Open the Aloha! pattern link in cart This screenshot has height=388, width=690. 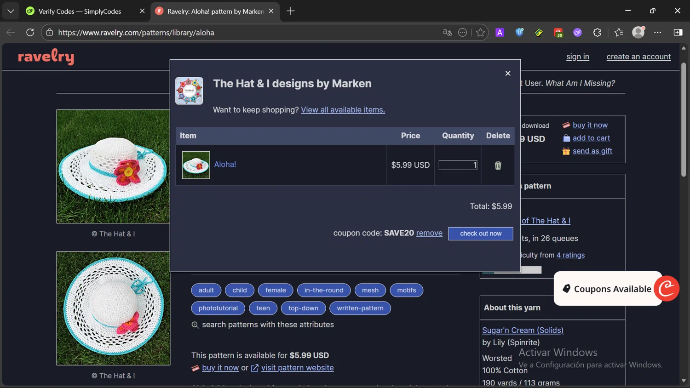pyautogui.click(x=225, y=164)
